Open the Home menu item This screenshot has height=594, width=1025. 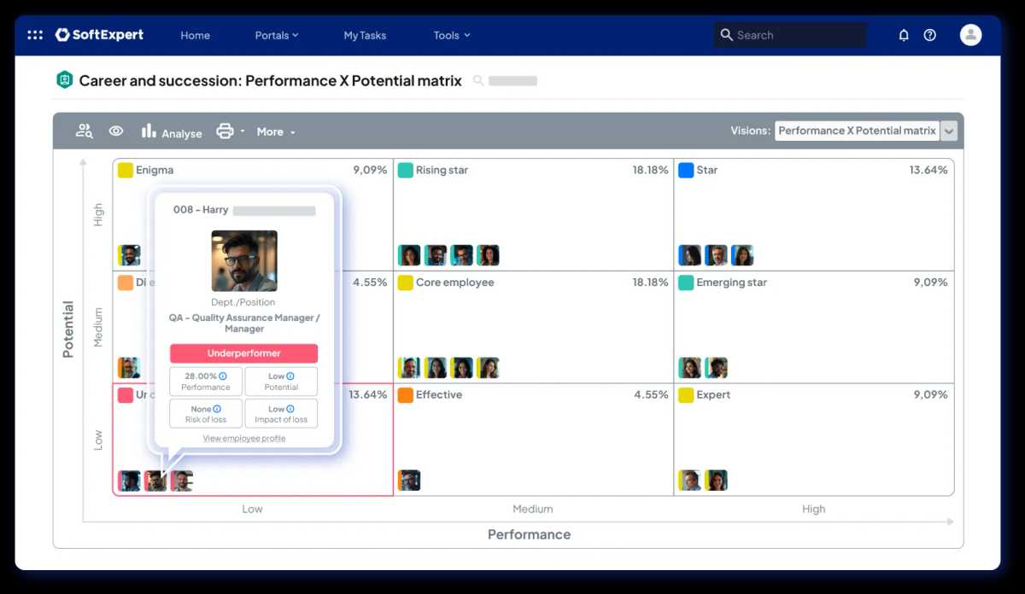(195, 35)
